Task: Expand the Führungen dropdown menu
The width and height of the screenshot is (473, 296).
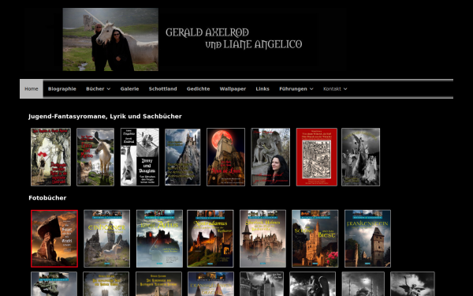Action: click(x=296, y=88)
